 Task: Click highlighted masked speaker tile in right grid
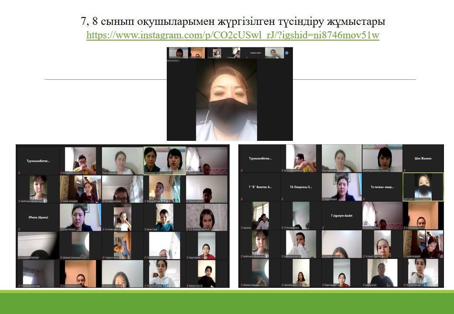tap(423, 187)
